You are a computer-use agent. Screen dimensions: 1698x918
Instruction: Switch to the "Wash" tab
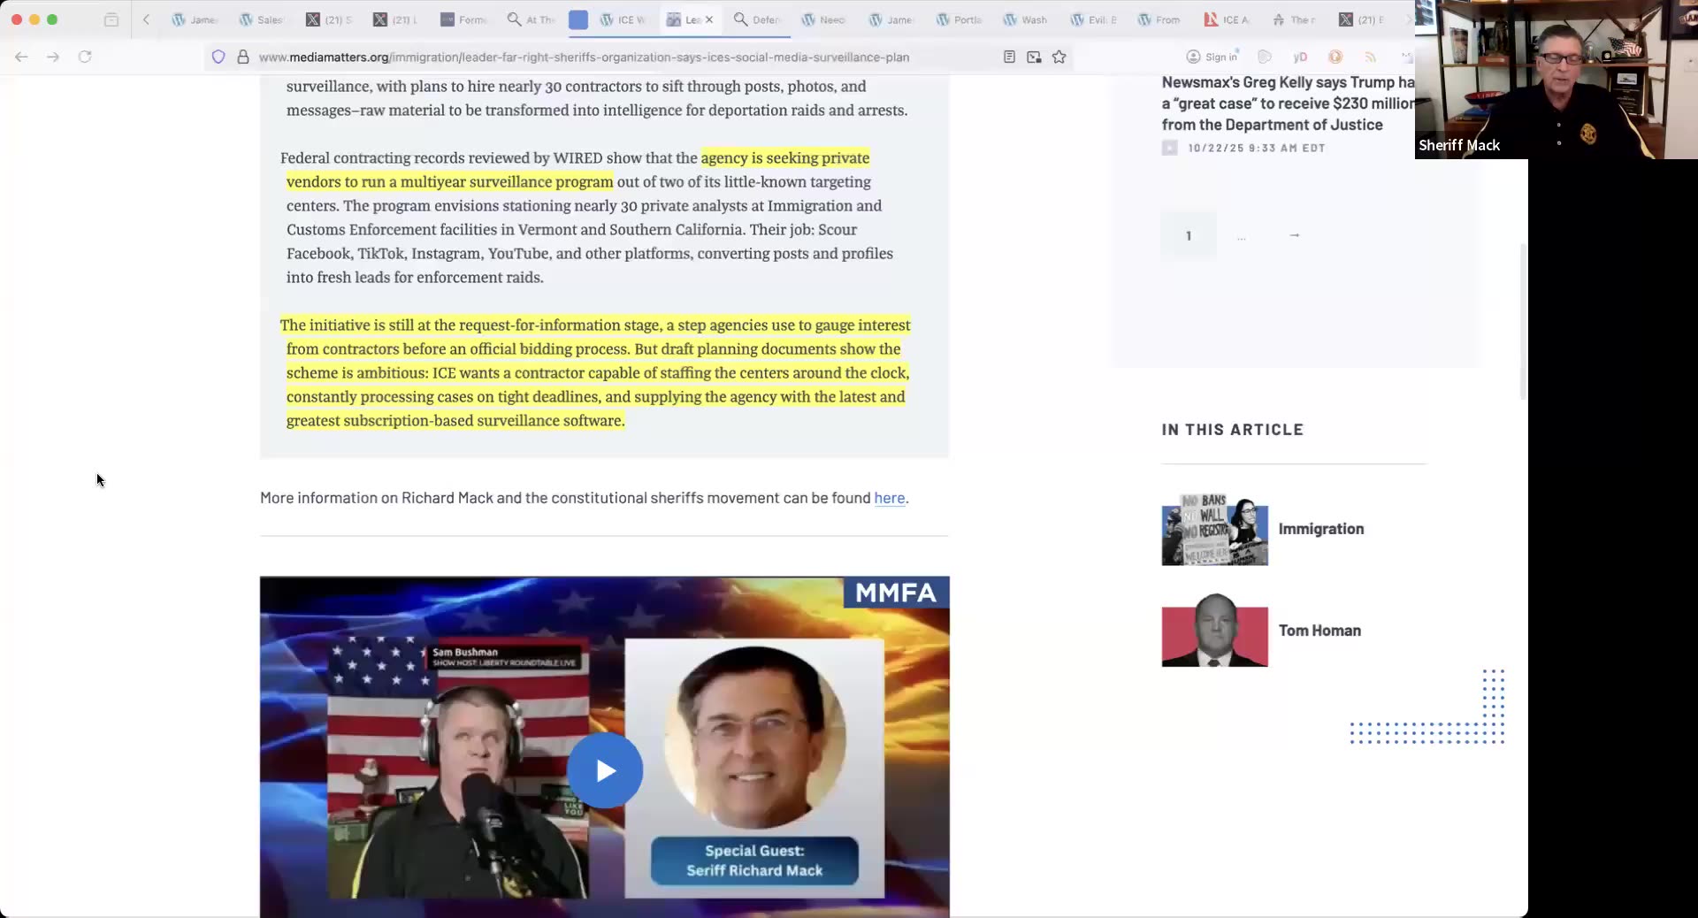click(x=1026, y=19)
